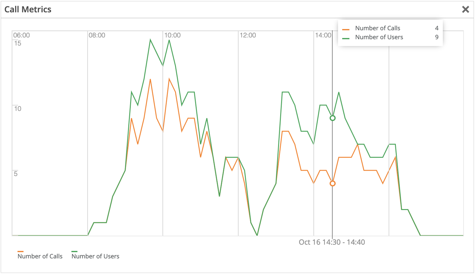This screenshot has height=274, width=475.
Task: Click the 5 value on the y-axis
Action: tap(16, 174)
